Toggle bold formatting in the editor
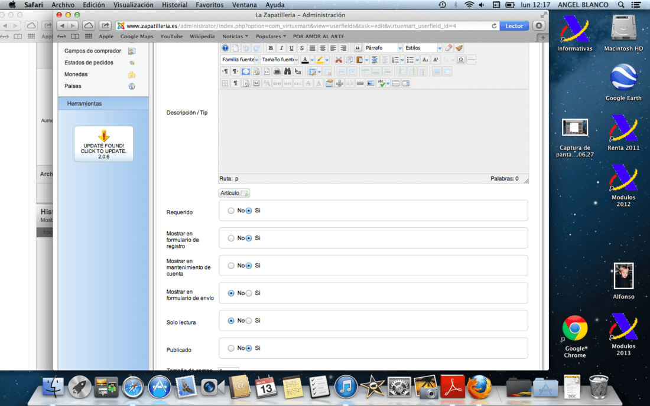650x406 pixels. point(271,48)
